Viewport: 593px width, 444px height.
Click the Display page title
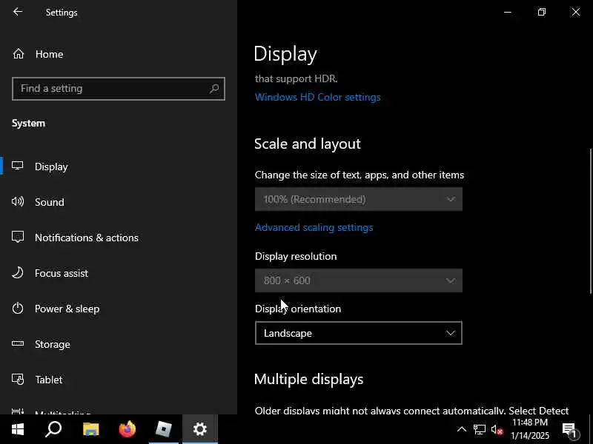pyautogui.click(x=285, y=54)
